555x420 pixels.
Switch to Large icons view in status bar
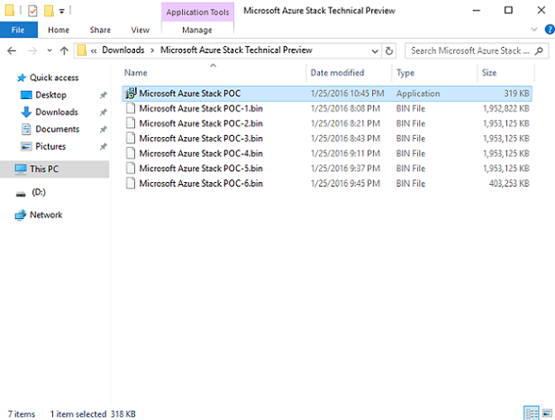point(547,413)
